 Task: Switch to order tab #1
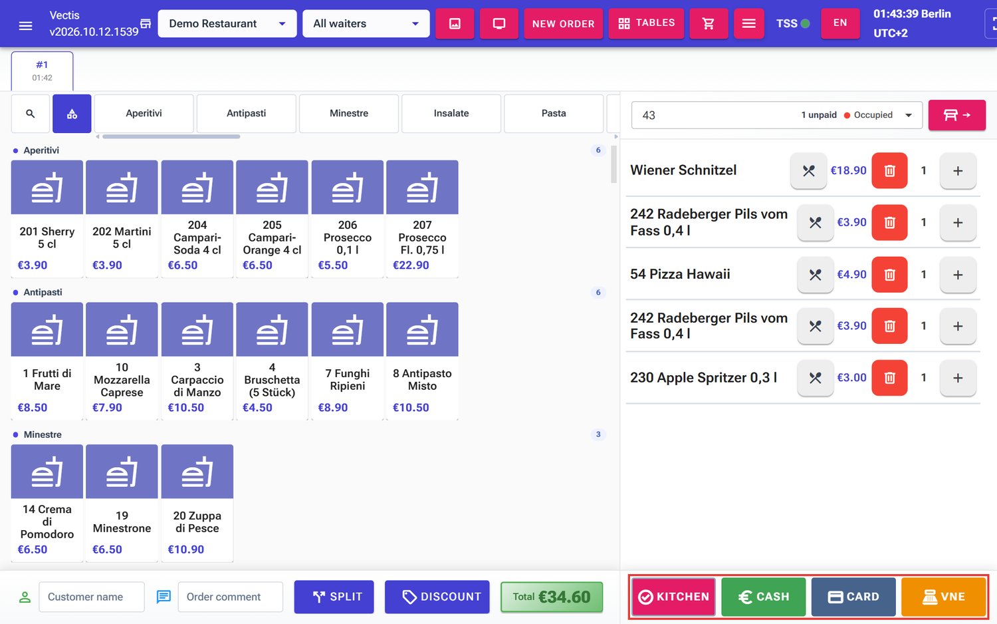(x=43, y=71)
